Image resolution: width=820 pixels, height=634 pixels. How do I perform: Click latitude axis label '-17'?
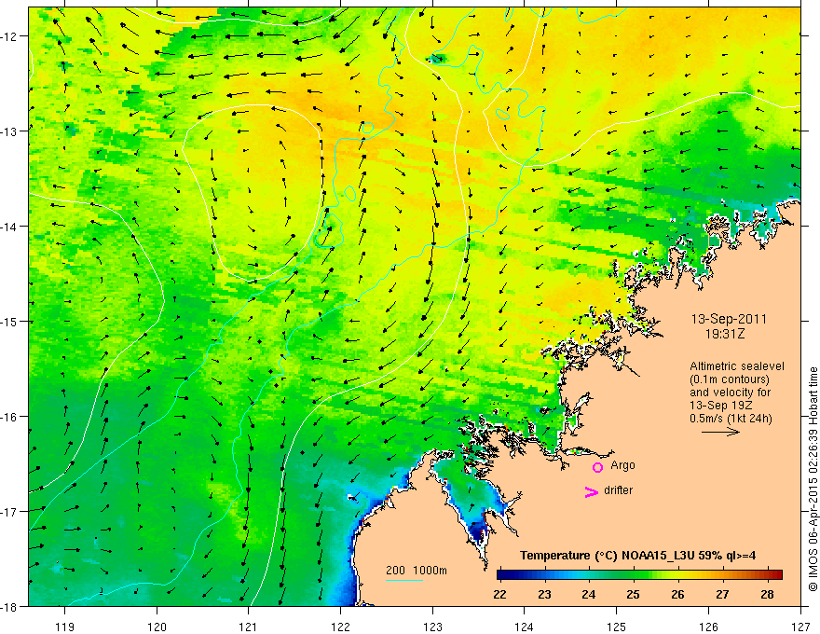tap(9, 511)
